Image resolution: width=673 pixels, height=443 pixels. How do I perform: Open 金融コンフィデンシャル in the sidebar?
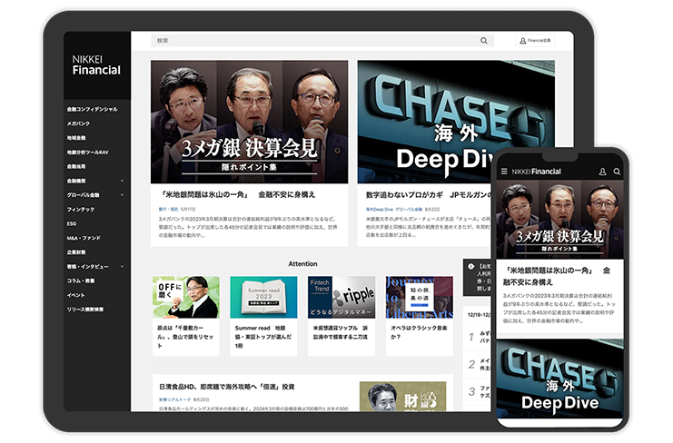pyautogui.click(x=92, y=109)
